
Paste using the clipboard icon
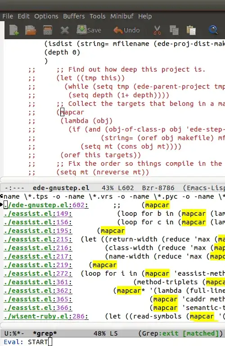tap(191, 30)
